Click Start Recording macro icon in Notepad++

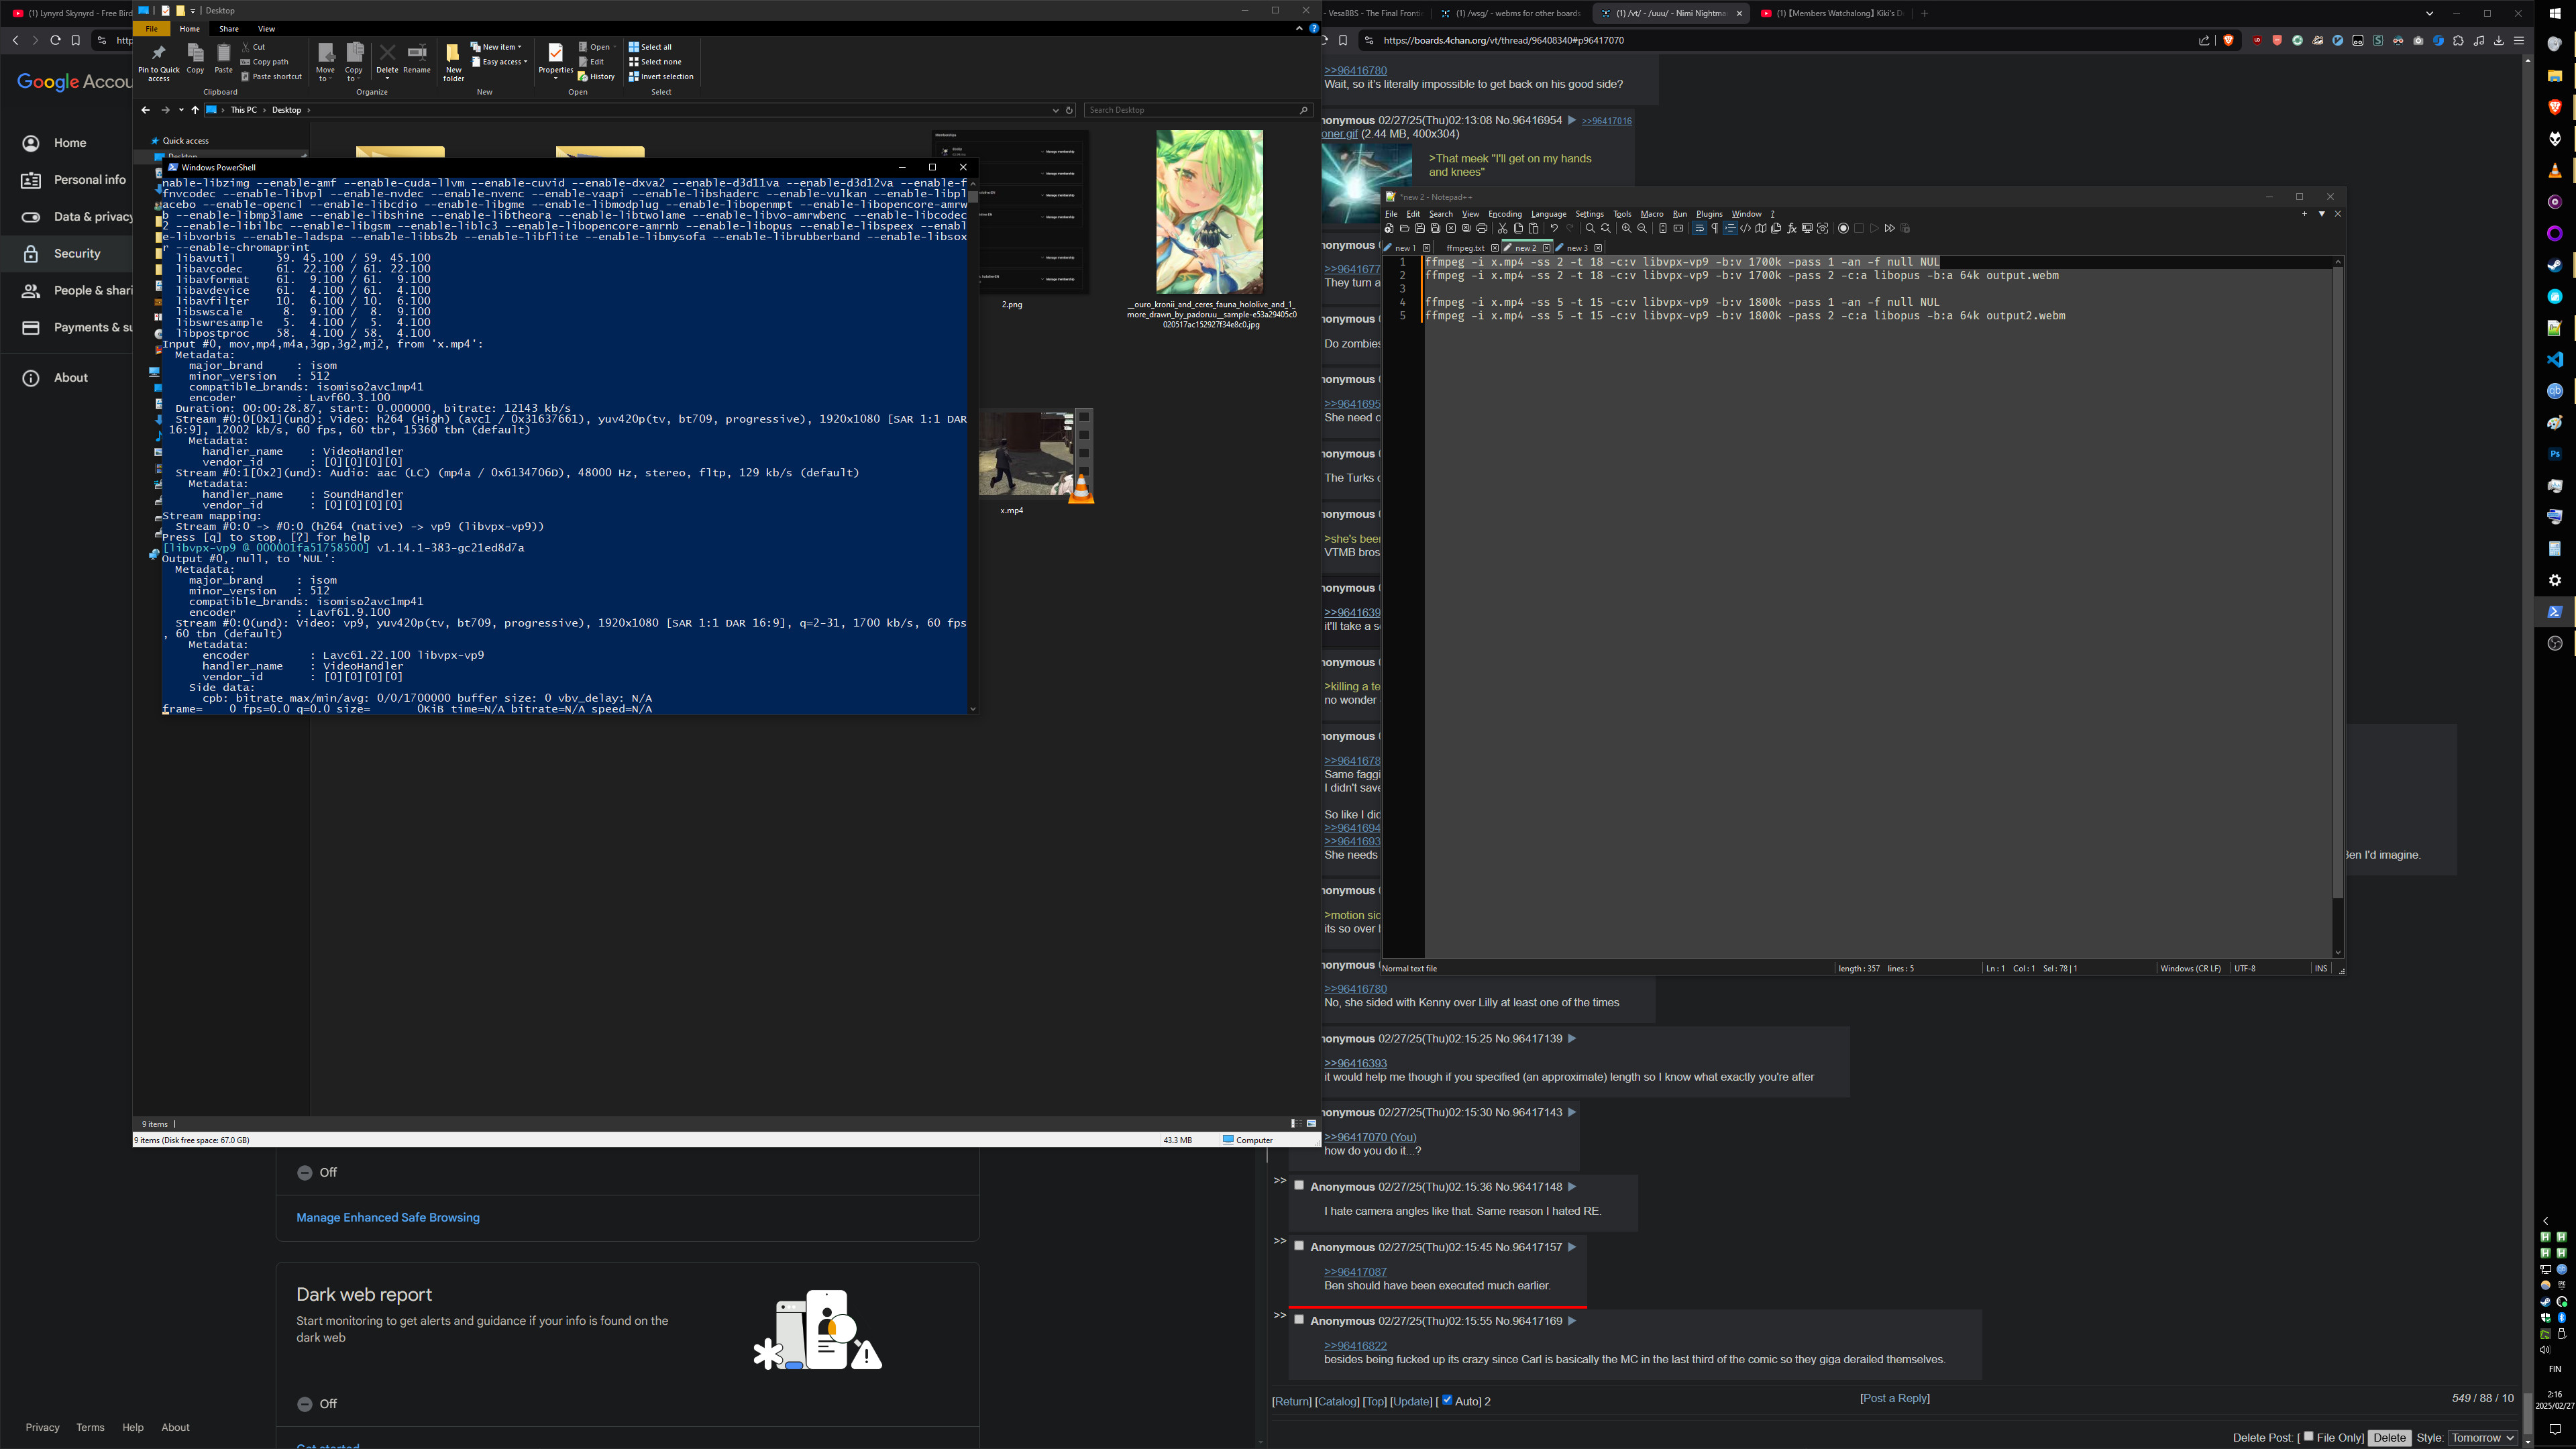click(1843, 229)
